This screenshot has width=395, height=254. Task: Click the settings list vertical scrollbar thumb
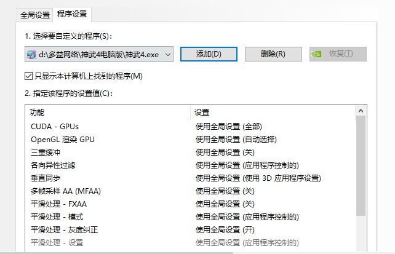361,165
